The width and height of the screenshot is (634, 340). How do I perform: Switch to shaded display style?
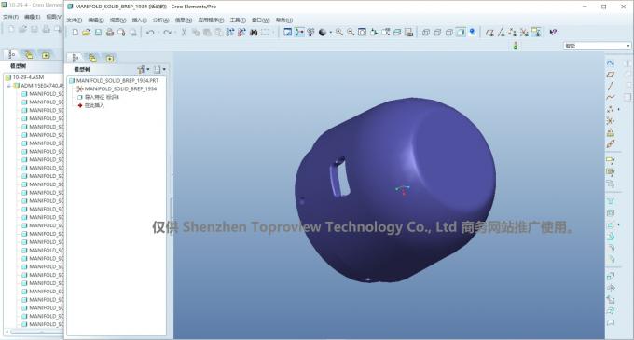pyautogui.click(x=461, y=33)
